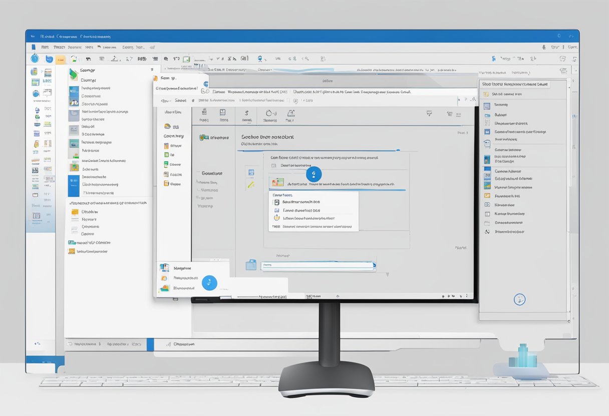Toggle the second icon entry in dialog popup menu
This screenshot has width=609, height=416.
276,210
